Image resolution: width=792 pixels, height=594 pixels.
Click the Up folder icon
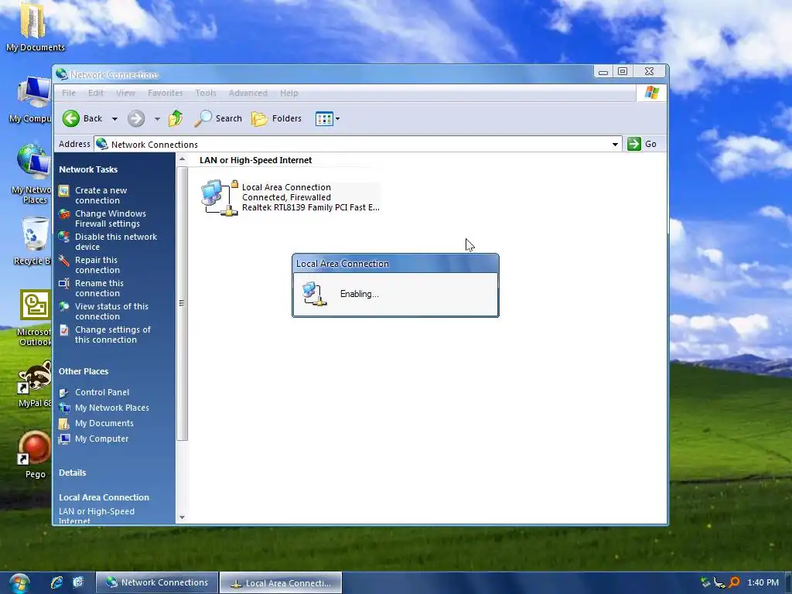(176, 118)
